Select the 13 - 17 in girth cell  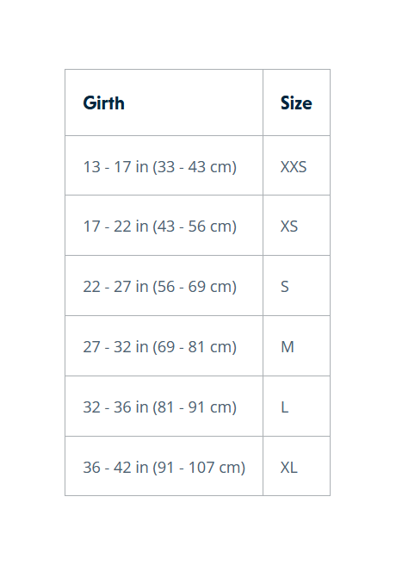point(164,165)
